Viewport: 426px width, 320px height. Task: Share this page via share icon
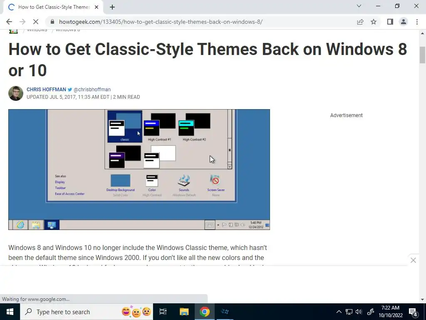360,22
